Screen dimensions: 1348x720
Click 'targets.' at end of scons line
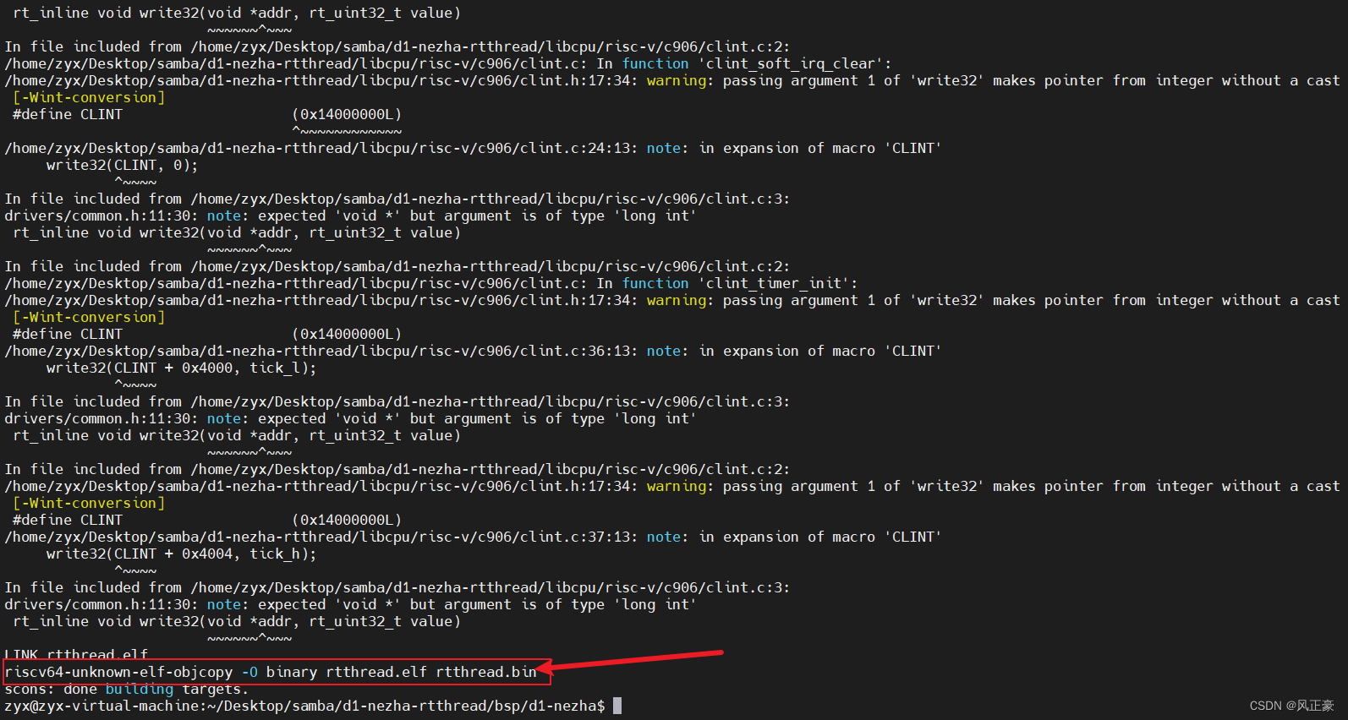[x=216, y=689]
